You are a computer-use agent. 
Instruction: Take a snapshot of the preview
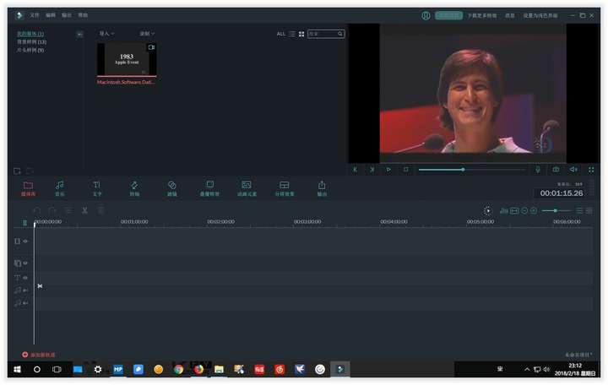click(556, 170)
